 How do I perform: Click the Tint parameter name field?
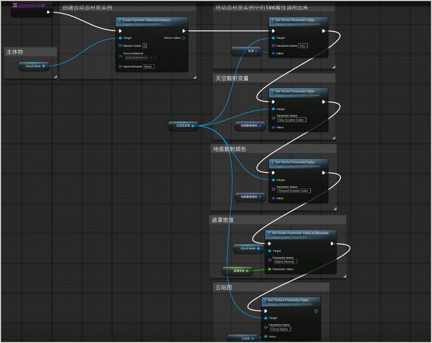tap(303, 46)
